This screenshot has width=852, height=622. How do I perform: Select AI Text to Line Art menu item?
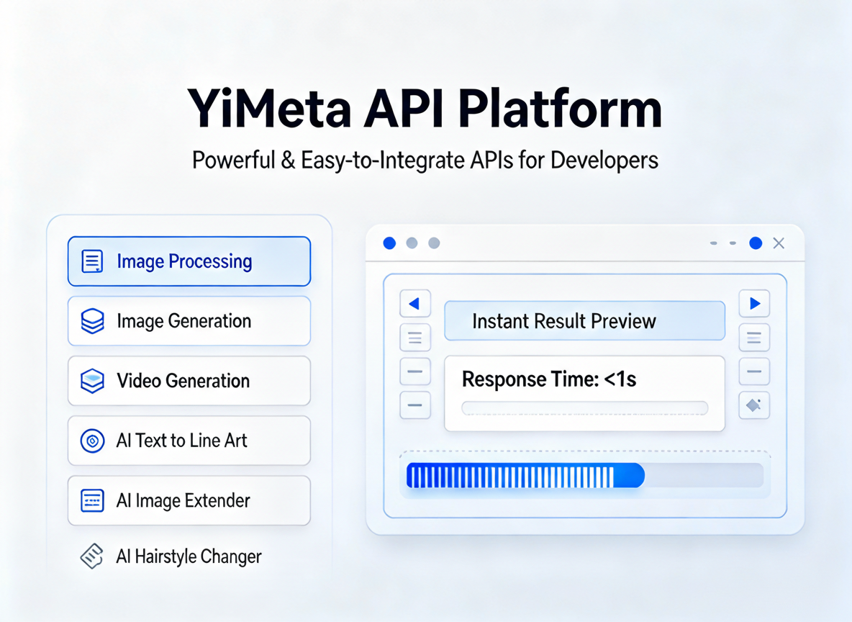pyautogui.click(x=189, y=441)
